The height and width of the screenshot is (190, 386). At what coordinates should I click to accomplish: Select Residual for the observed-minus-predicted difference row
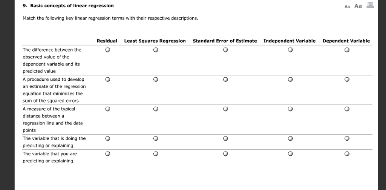[x=107, y=50]
